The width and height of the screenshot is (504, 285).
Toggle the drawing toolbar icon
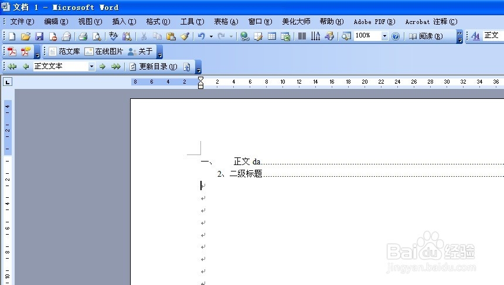[x=329, y=36]
